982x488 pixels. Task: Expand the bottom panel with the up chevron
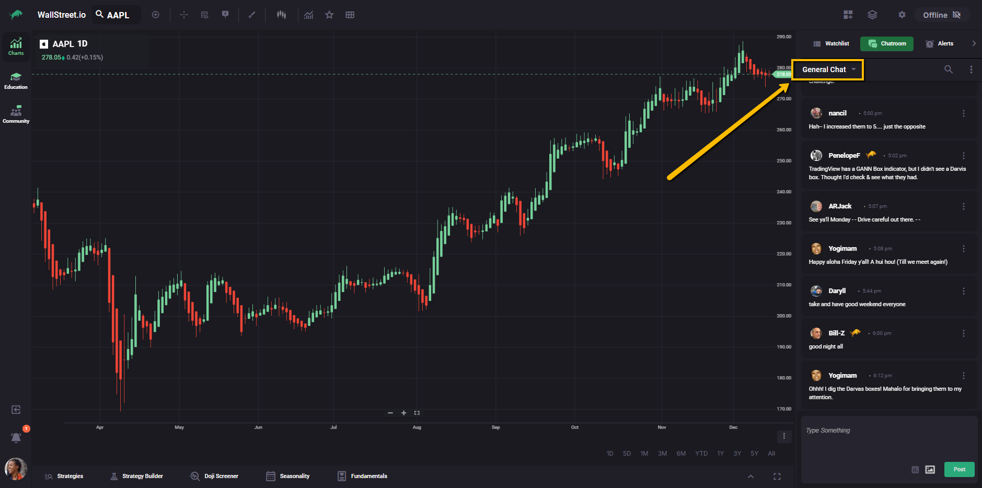pos(750,476)
